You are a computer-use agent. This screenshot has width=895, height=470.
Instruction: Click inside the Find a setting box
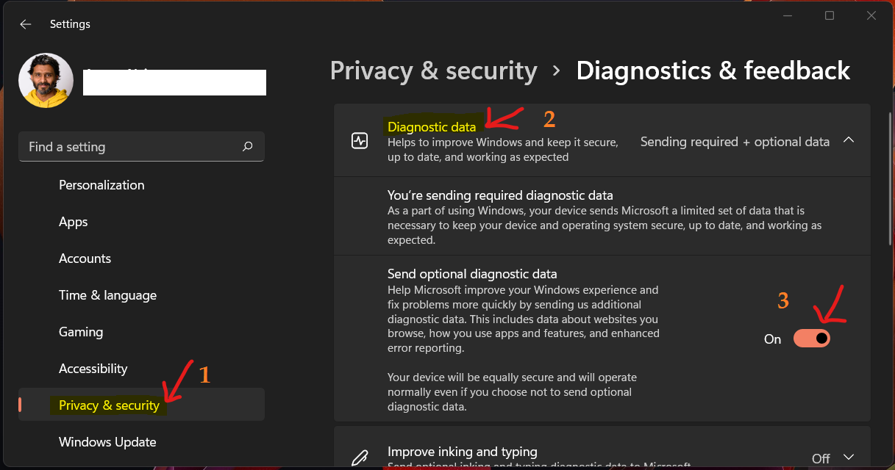point(110,146)
